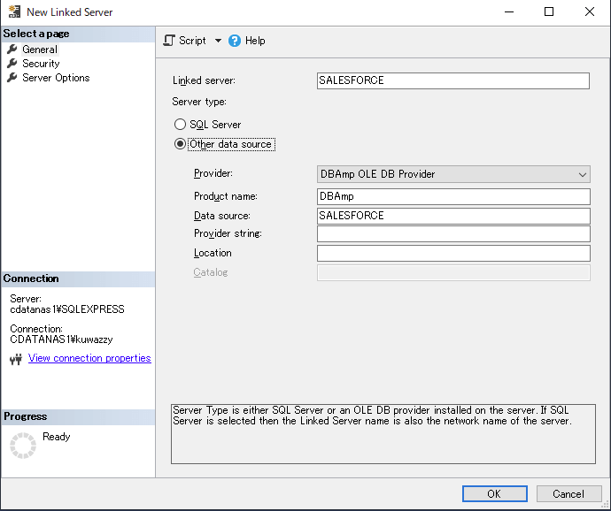
Task: Click into the Location field
Action: (x=453, y=254)
